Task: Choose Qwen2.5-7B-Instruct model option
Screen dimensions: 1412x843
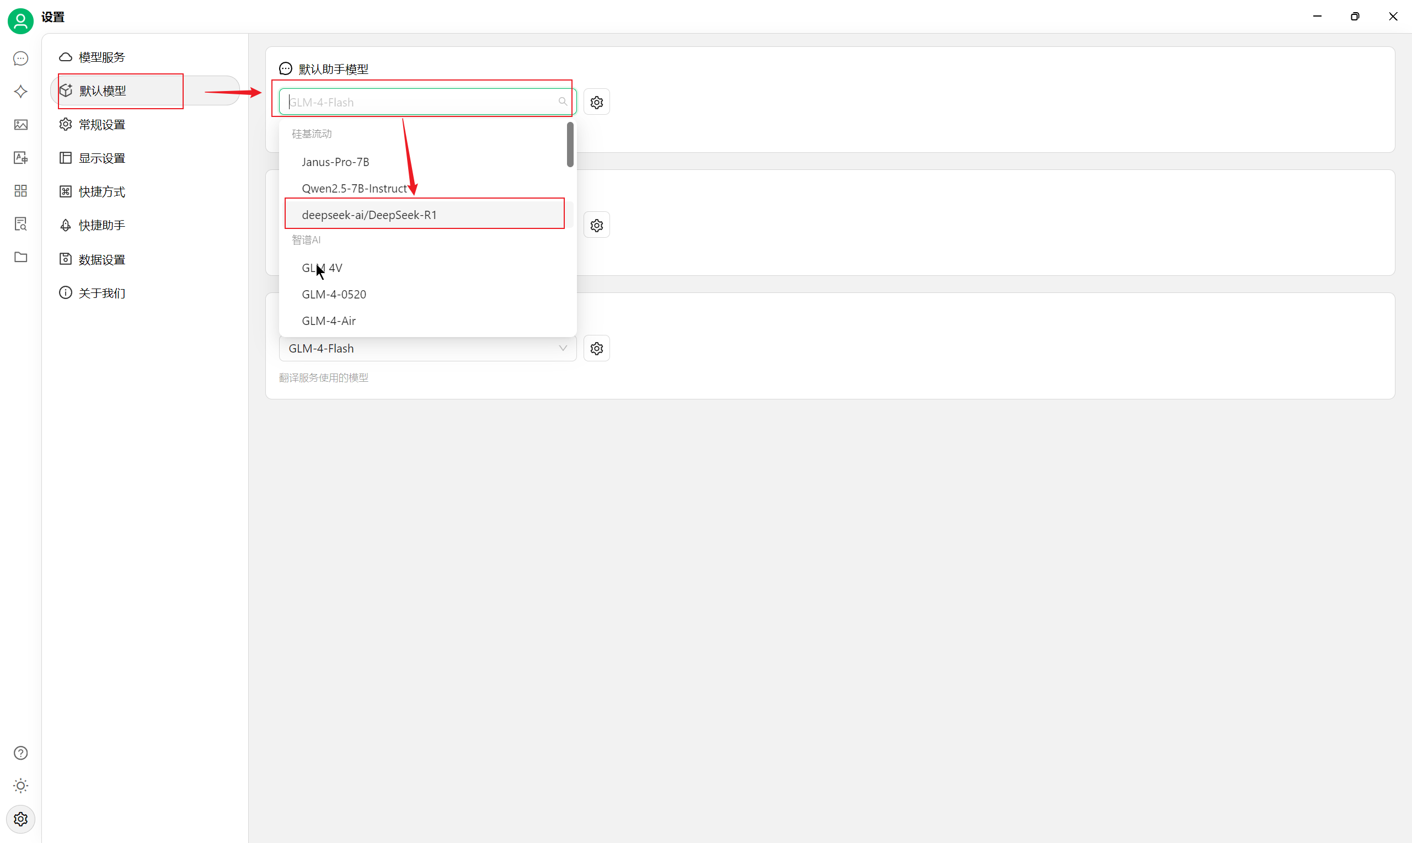Action: (354, 188)
